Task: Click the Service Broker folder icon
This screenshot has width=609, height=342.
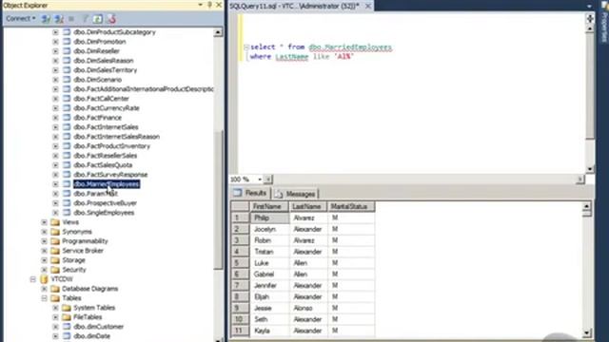Action: pyautogui.click(x=55, y=251)
